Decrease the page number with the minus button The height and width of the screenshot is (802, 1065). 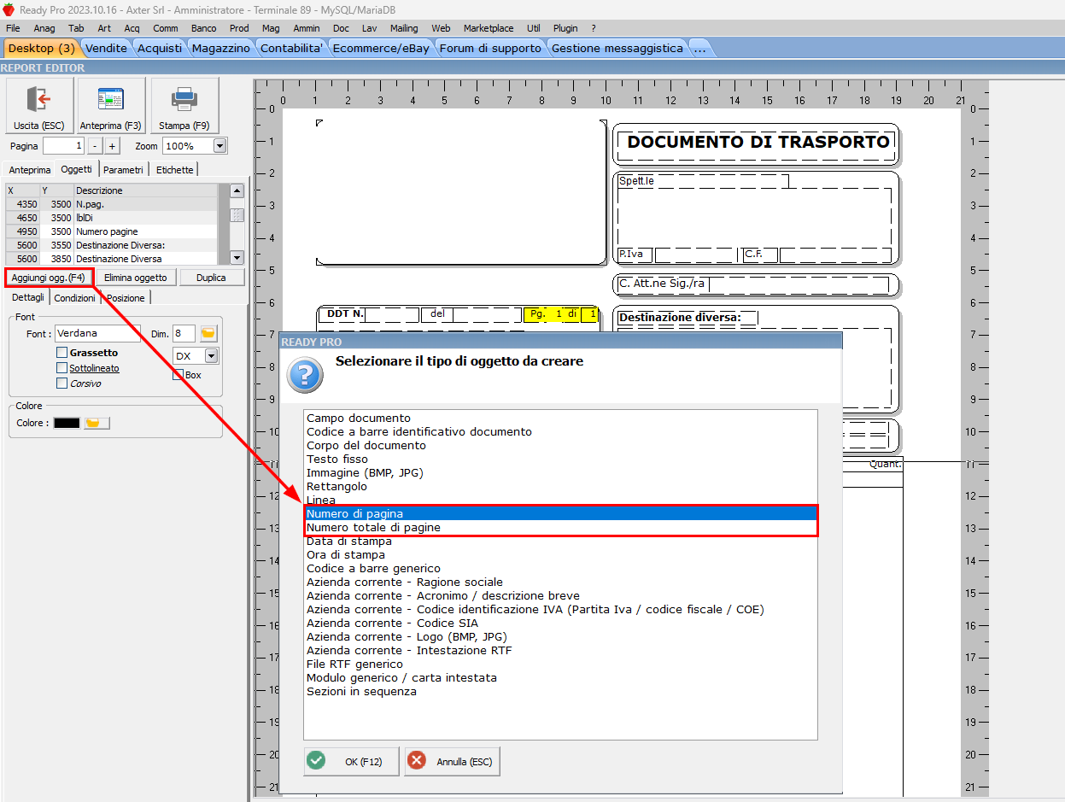(95, 146)
